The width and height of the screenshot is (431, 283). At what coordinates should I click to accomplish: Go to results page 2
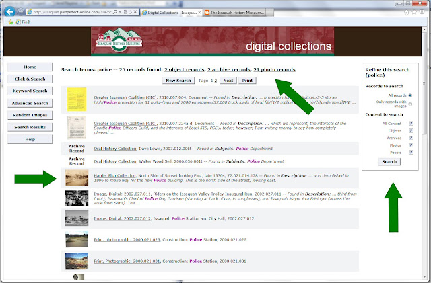[x=215, y=81]
